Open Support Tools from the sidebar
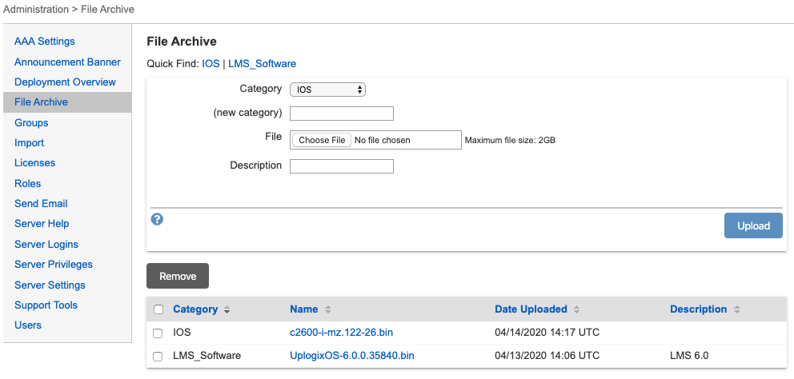794x379 pixels. pos(46,305)
